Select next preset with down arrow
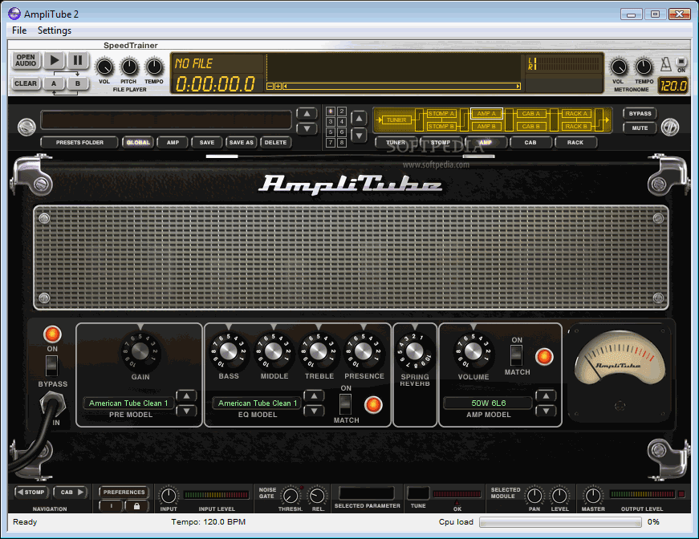The height and width of the screenshot is (539, 699). pos(307,129)
